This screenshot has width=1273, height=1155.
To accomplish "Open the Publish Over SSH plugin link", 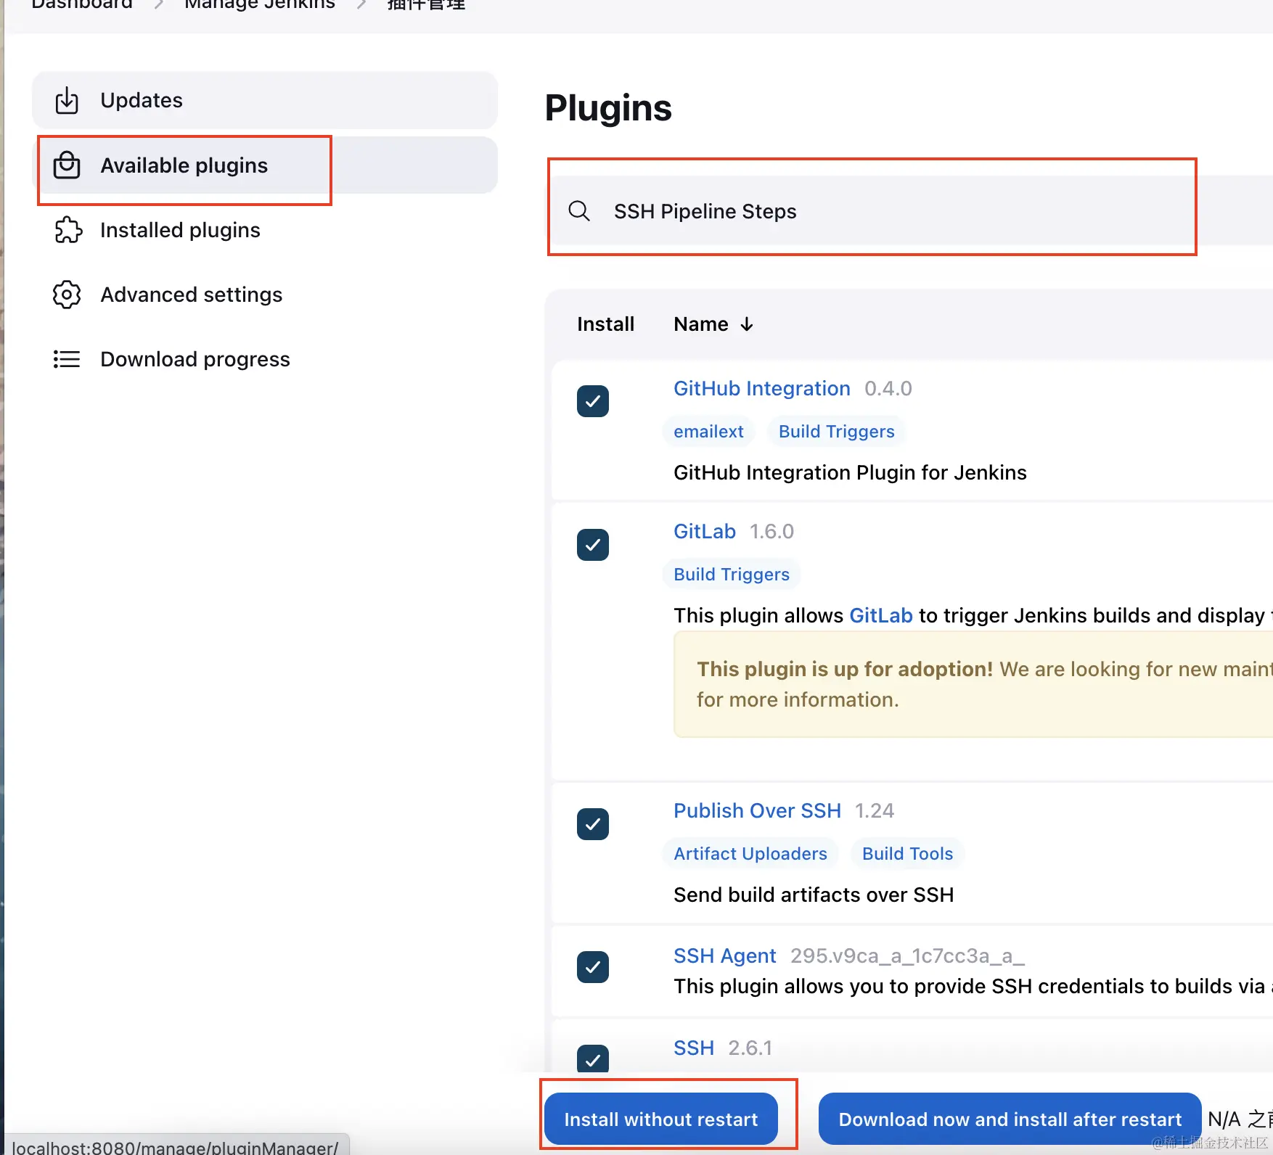I will pyautogui.click(x=757, y=810).
